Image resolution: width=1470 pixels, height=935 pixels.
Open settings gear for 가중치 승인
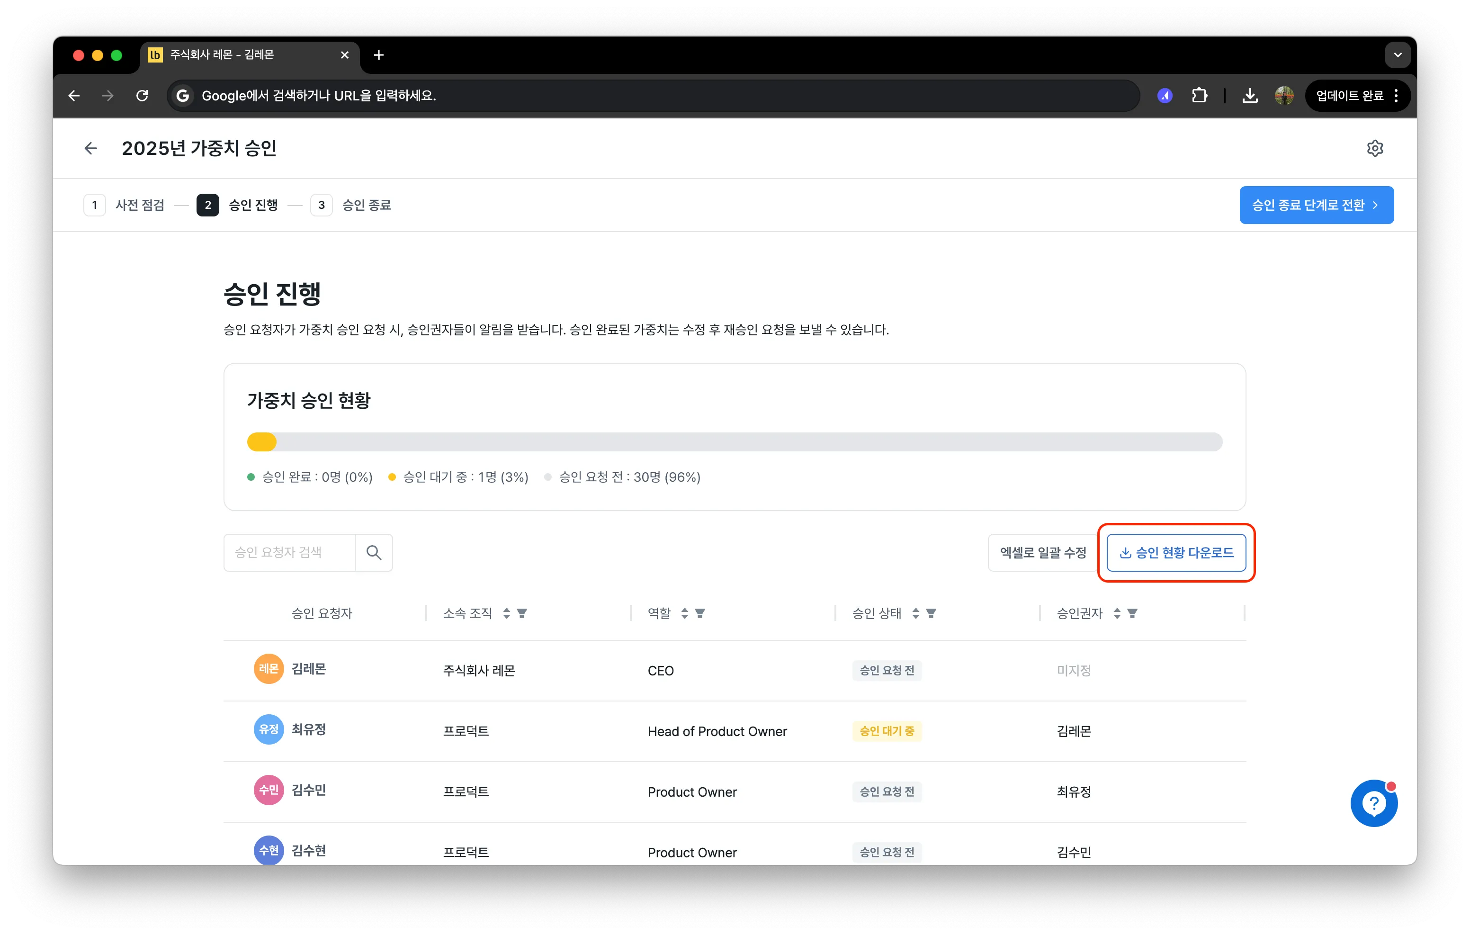[1375, 148]
